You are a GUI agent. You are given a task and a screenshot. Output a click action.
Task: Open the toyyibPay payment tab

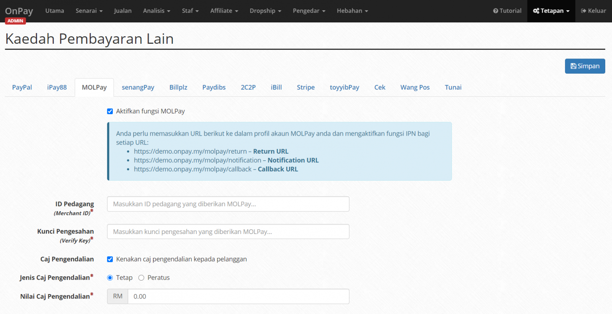(344, 87)
